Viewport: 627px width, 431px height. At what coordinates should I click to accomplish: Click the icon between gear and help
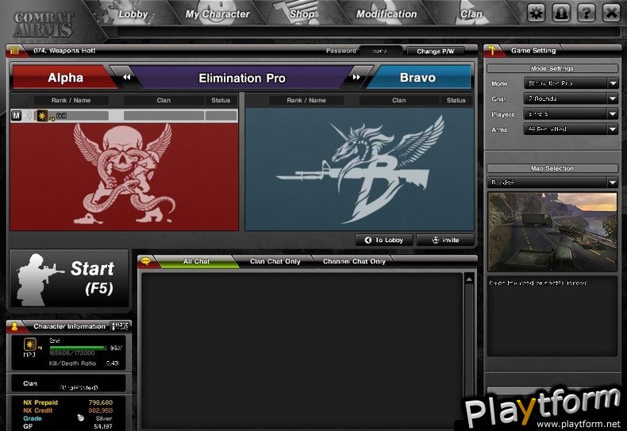coord(561,13)
